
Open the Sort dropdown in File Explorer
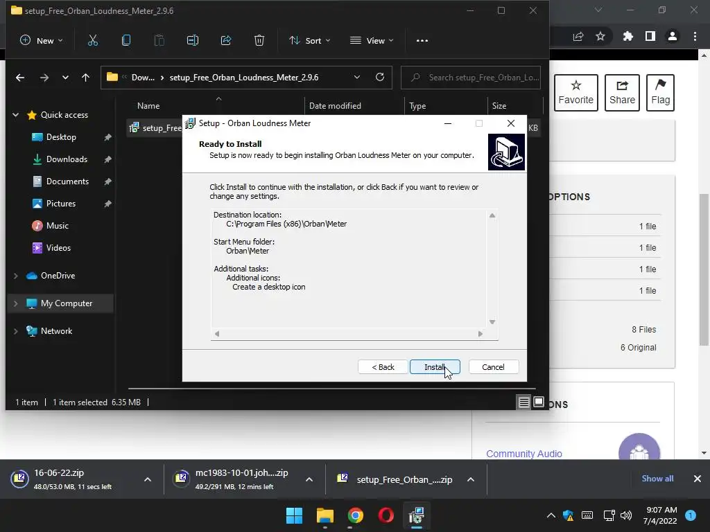coord(310,41)
